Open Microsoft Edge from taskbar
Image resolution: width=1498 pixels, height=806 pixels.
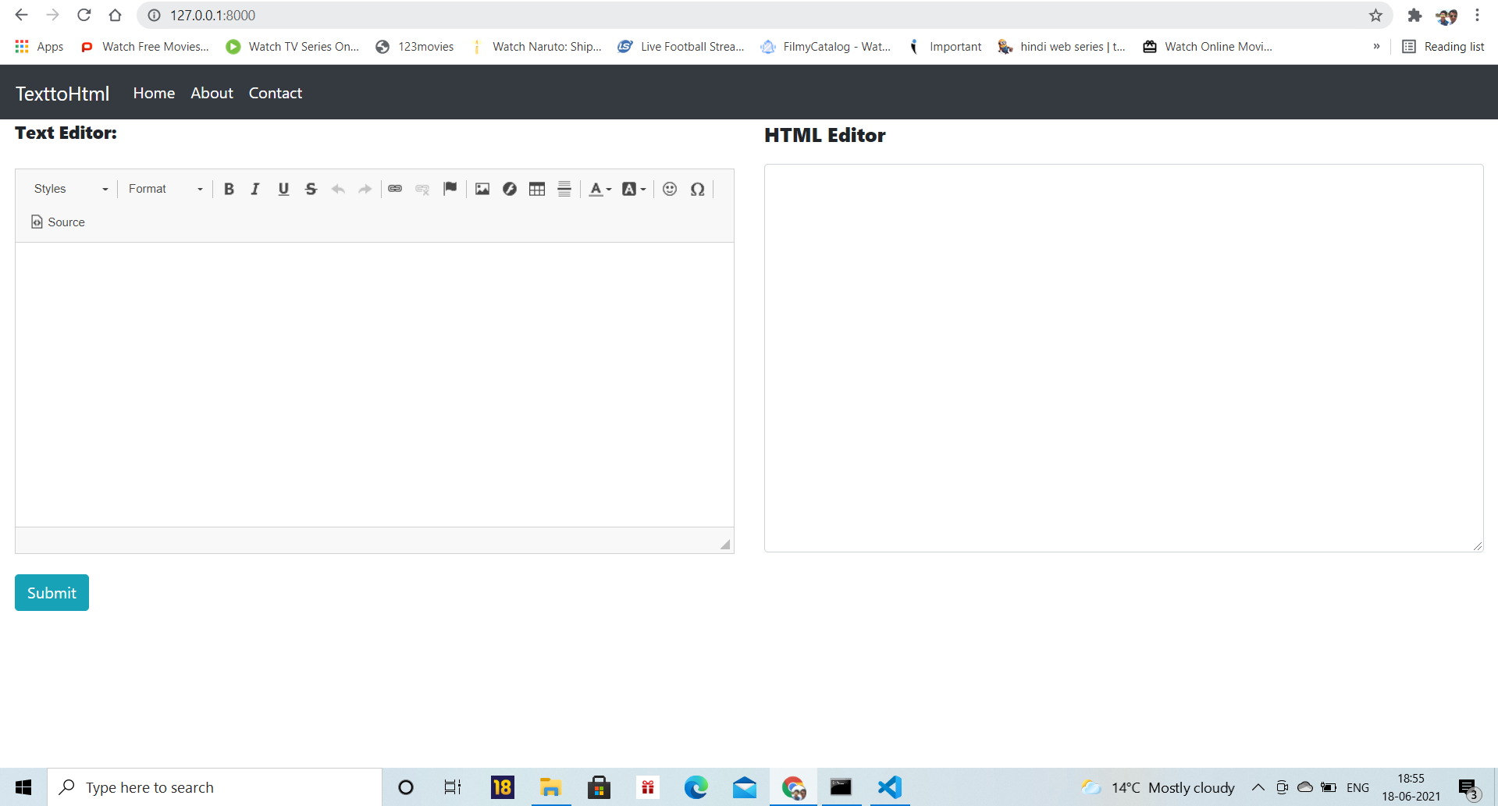(696, 787)
